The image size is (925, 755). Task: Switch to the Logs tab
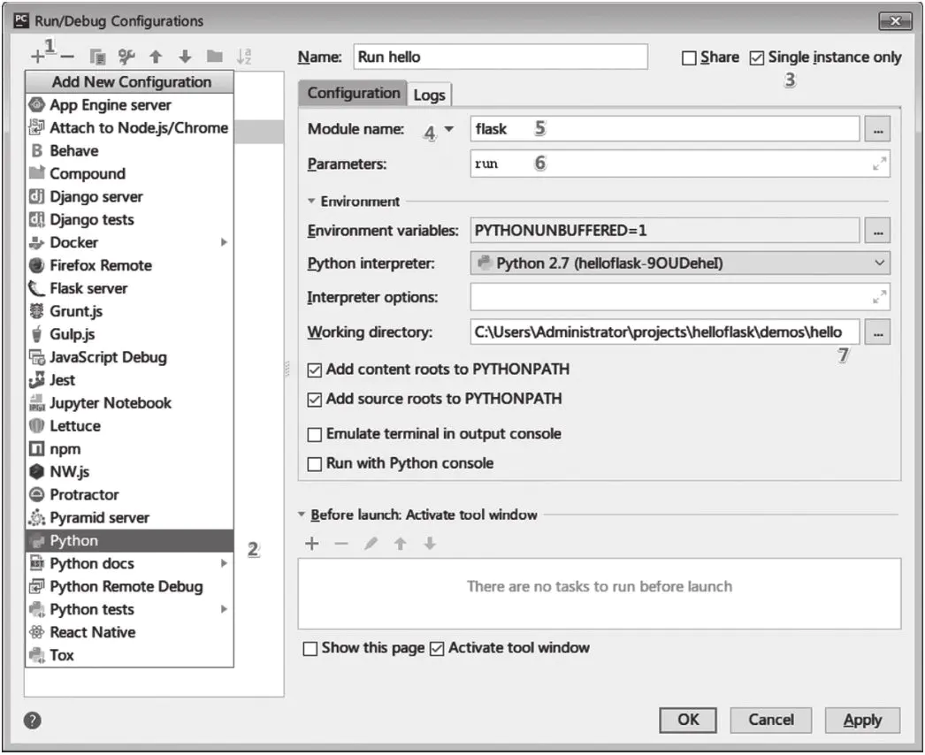pos(430,95)
